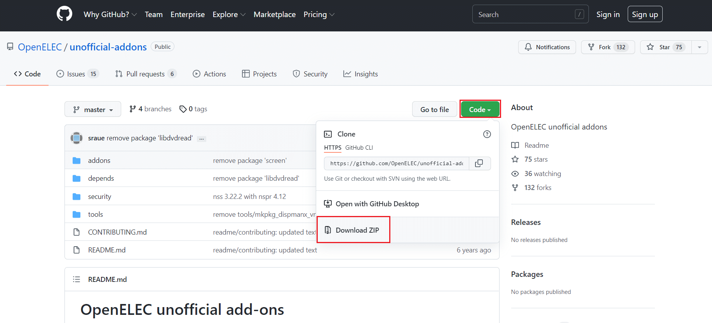712x323 pixels.
Task: Open the README table of contents icon
Action: (x=77, y=279)
